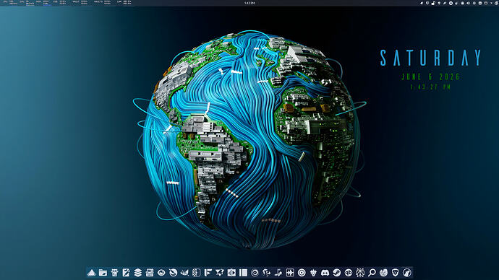Open the shield icon in system tray

pyautogui.click(x=427, y=3)
